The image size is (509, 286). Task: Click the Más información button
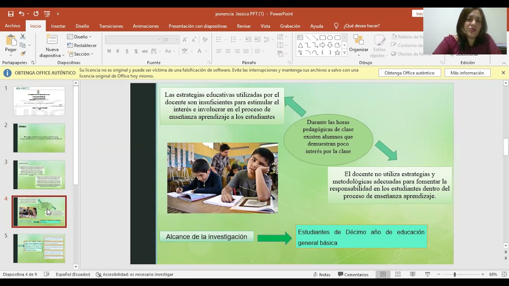[467, 73]
